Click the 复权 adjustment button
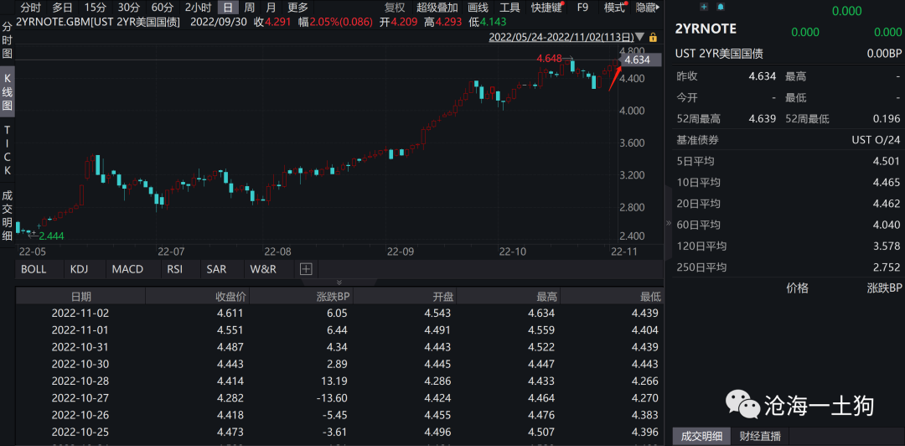The height and width of the screenshot is (446, 905). click(x=394, y=8)
